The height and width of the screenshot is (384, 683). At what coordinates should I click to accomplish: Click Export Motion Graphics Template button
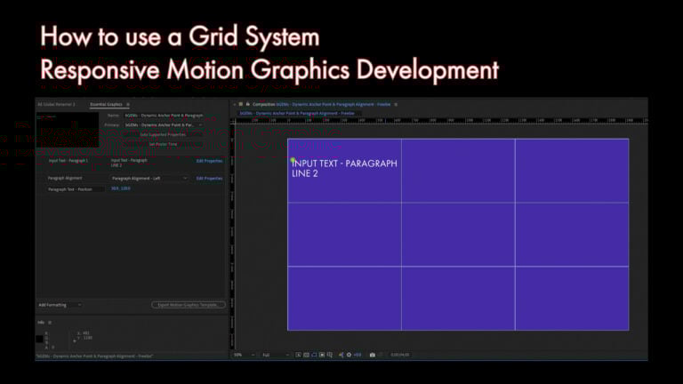click(x=188, y=305)
